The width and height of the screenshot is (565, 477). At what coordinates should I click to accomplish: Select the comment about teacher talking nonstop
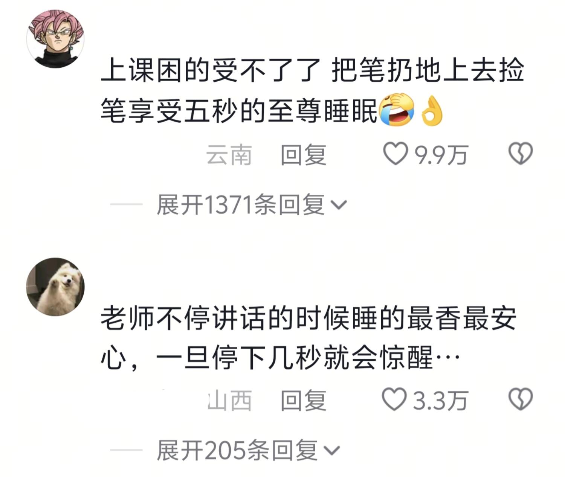(x=309, y=338)
